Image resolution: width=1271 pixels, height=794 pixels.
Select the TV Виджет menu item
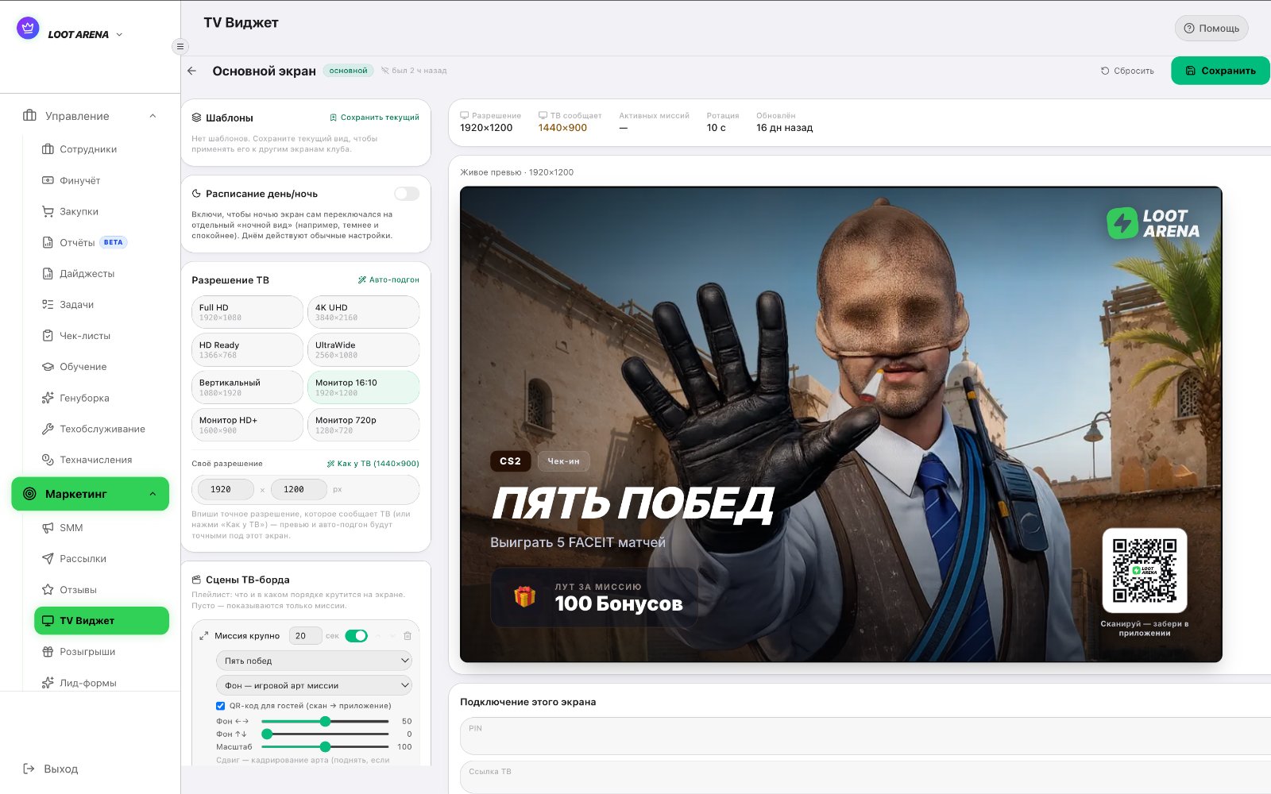102,621
